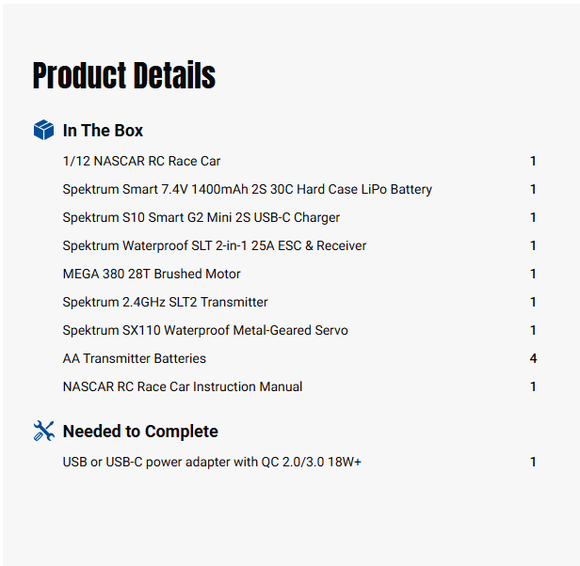580x566 pixels.
Task: Click the Spektrum Smart 7.4V LiPo Battery item
Action: [247, 189]
